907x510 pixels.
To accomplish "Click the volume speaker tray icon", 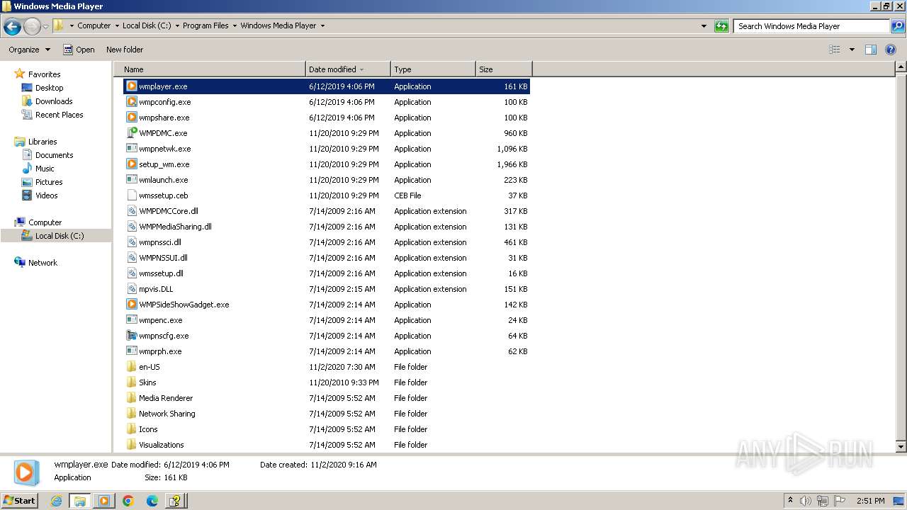I will pyautogui.click(x=806, y=501).
